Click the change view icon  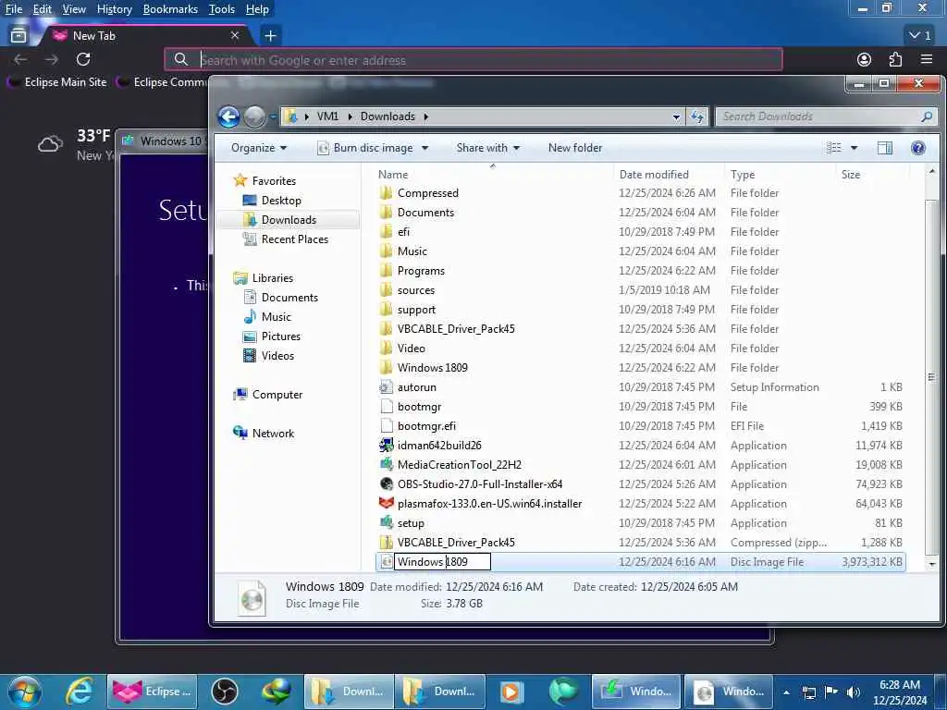(834, 148)
